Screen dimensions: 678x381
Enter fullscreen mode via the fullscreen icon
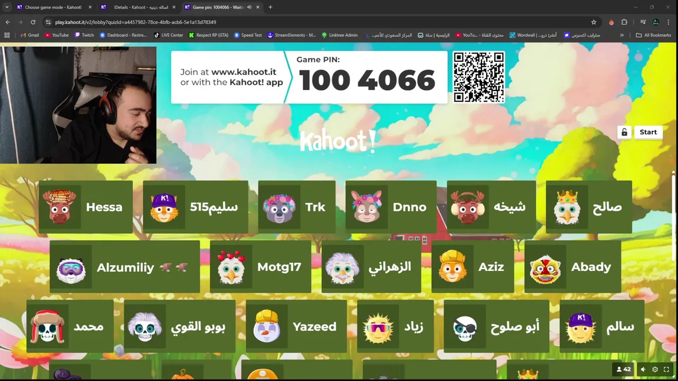[x=667, y=369]
